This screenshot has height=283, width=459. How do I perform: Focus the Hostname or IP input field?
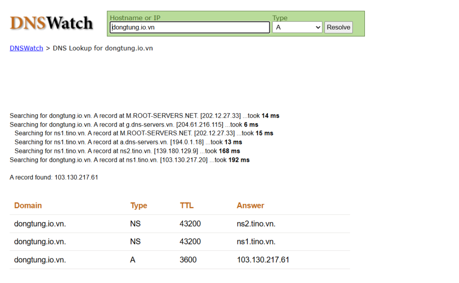190,27
